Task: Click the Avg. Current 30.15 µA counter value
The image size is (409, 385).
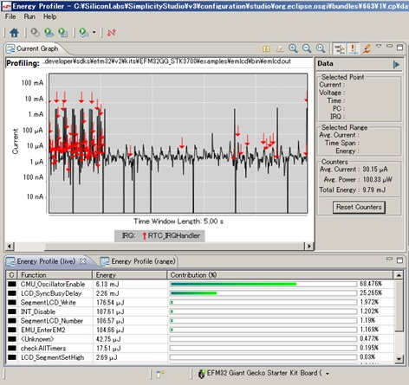Action: [x=375, y=170]
